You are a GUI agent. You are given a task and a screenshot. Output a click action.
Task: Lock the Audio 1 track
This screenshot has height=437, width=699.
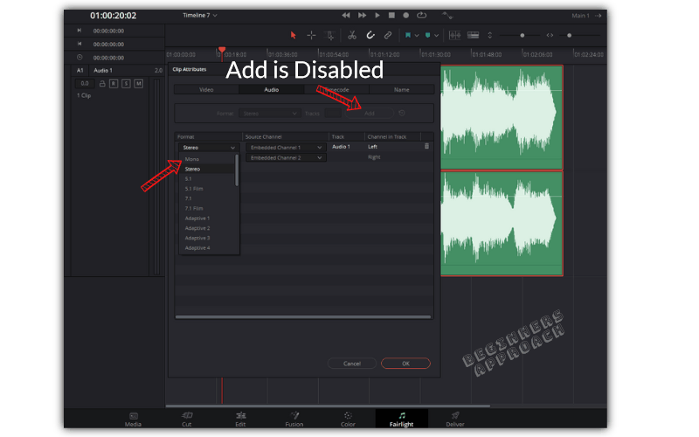tap(102, 83)
